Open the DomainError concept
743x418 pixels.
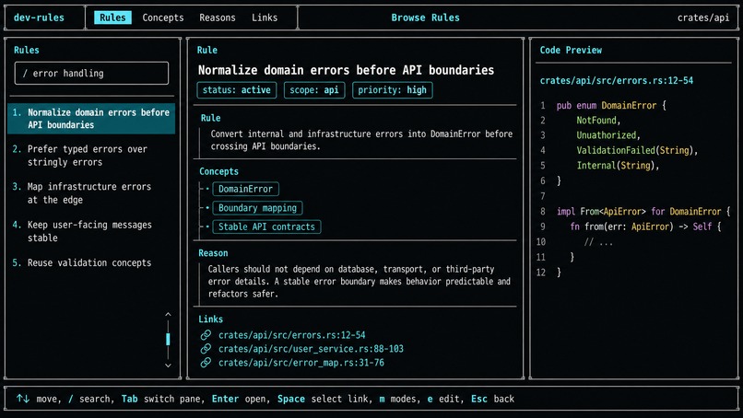coord(245,189)
